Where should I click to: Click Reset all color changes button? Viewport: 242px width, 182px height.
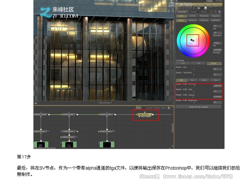pyautogui.click(x=198, y=107)
